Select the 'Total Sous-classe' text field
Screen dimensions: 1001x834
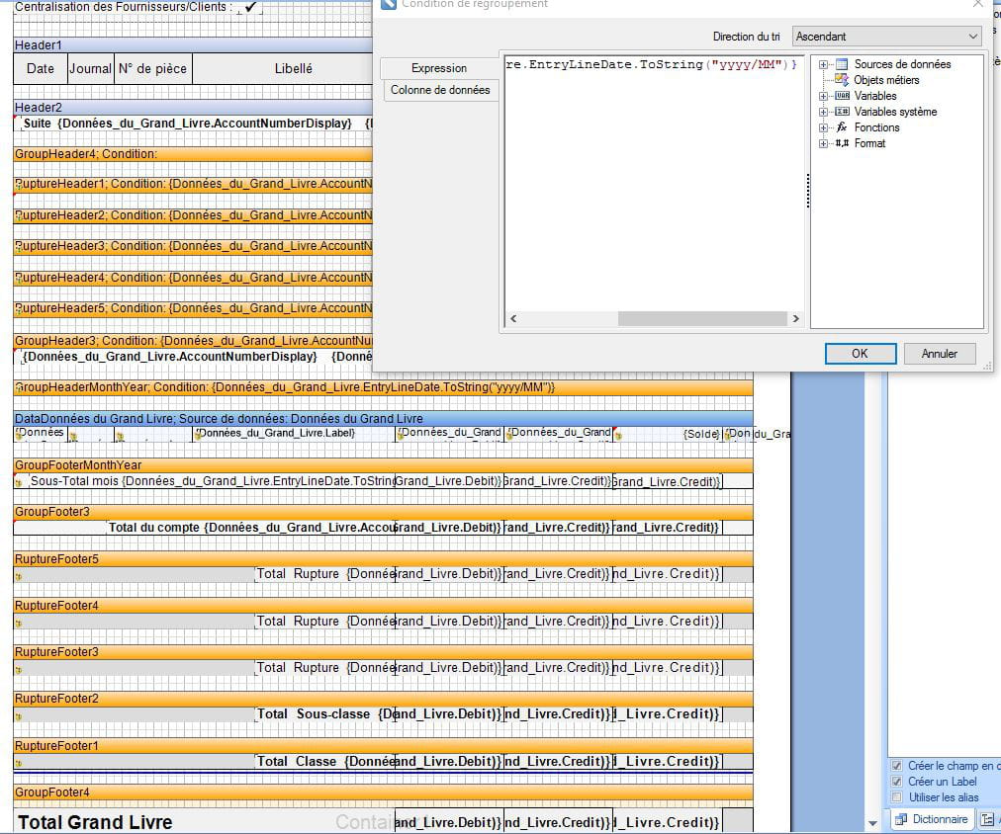tap(325, 714)
